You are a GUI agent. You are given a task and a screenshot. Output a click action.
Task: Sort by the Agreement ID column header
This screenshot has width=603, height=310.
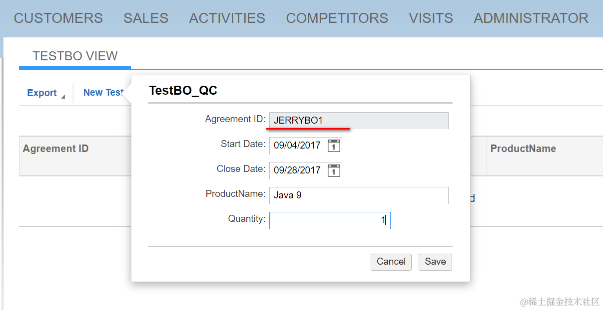pyautogui.click(x=56, y=149)
